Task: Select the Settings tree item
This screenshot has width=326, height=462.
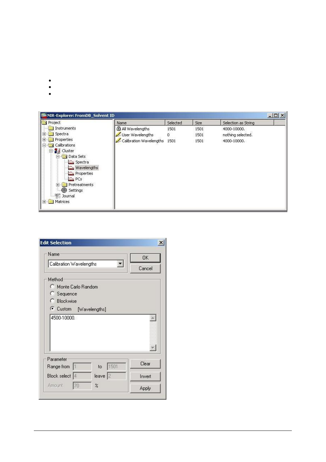Action: coord(76,190)
